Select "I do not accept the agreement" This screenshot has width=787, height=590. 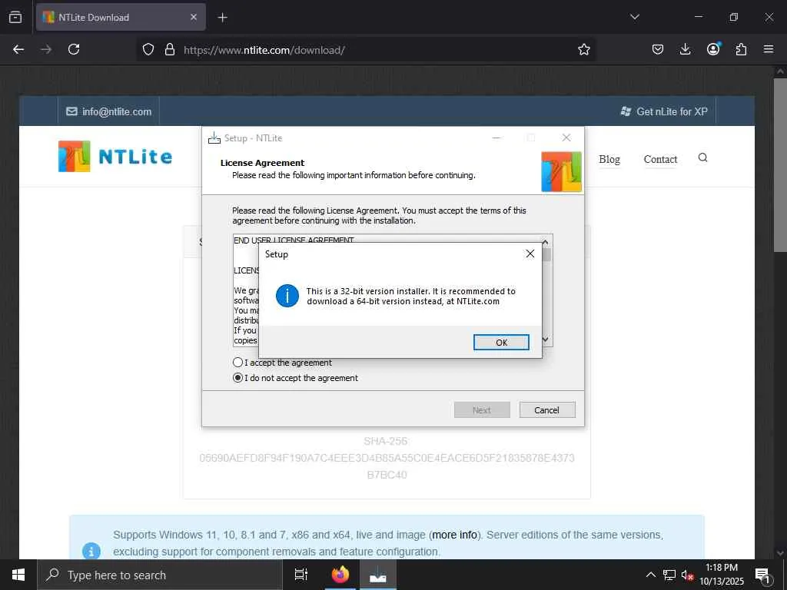tap(238, 378)
